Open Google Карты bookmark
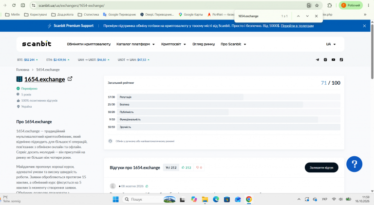 pyautogui.click(x=190, y=15)
